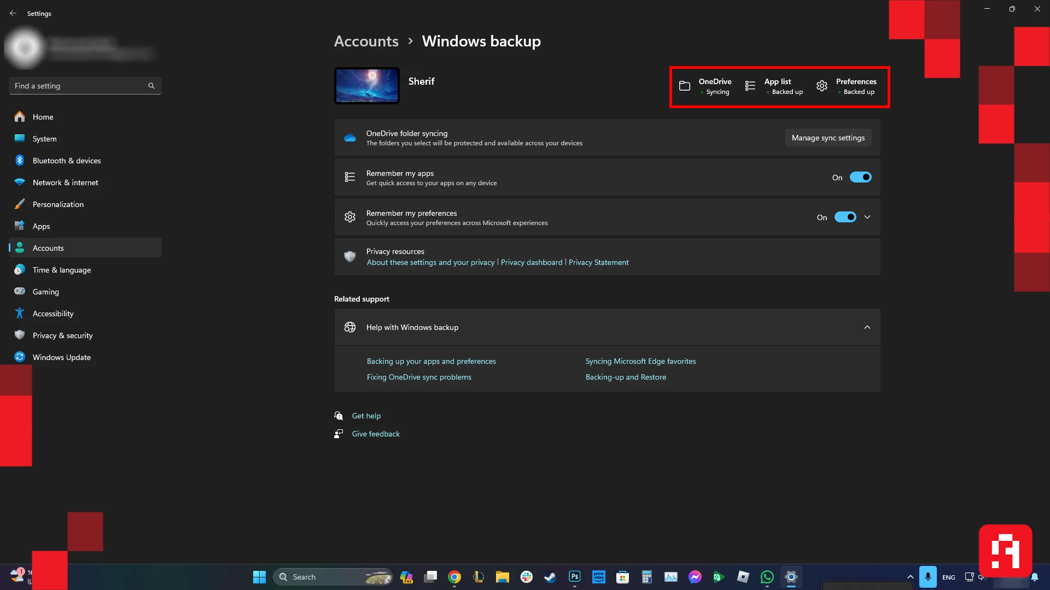Screen dimensions: 1050x590
Task: Open Bluetooth & devices settings
Action: pyautogui.click(x=85, y=161)
